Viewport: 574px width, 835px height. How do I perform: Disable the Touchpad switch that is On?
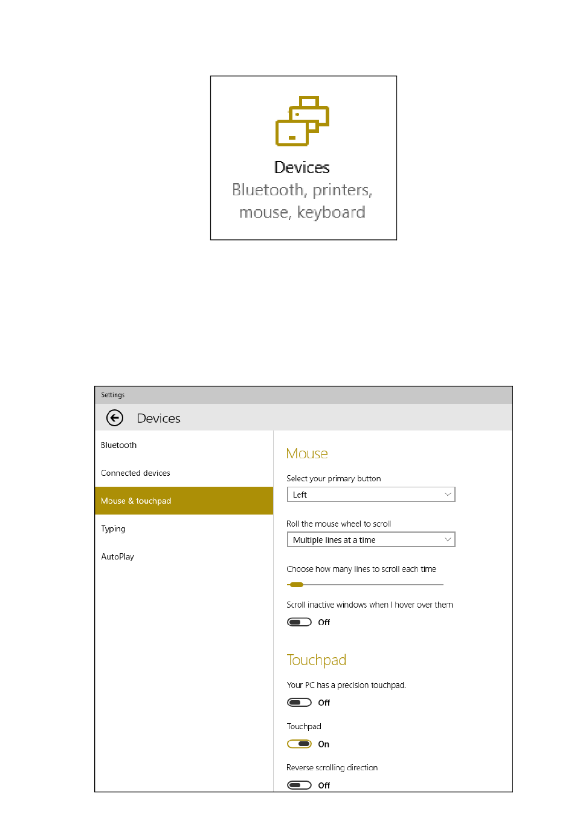pyautogui.click(x=299, y=744)
